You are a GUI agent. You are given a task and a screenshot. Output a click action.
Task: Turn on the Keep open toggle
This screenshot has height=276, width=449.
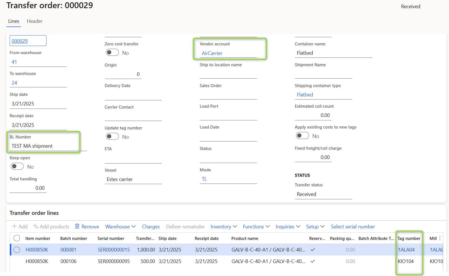(17, 167)
